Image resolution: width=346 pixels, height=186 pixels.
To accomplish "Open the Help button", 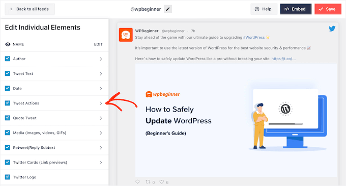I will coord(264,9).
